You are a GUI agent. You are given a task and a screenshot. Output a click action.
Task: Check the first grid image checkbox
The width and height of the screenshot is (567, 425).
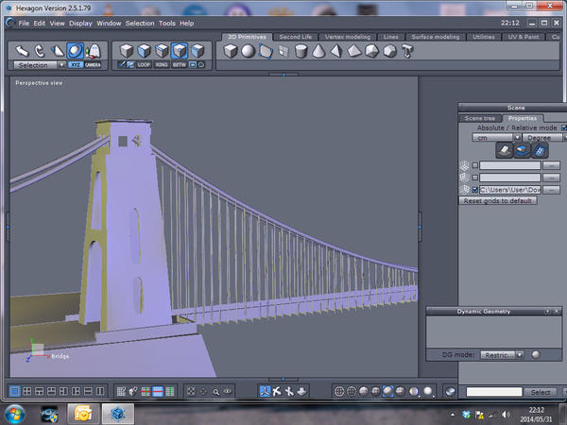(x=474, y=165)
